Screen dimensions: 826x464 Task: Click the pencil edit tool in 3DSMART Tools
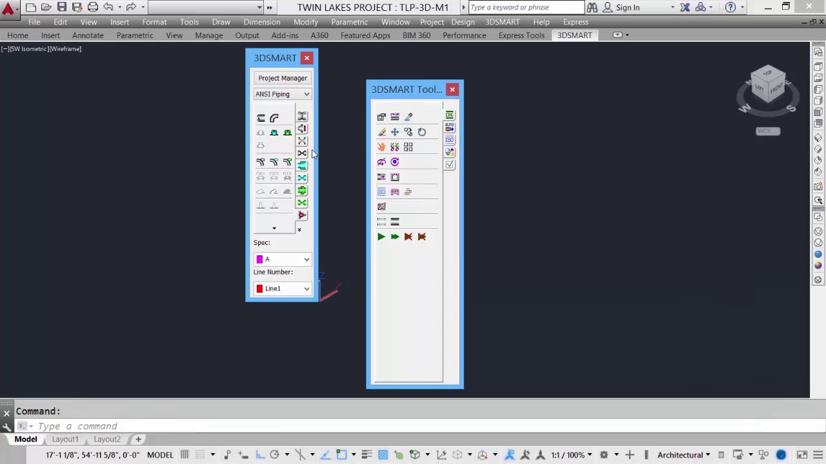[381, 132]
